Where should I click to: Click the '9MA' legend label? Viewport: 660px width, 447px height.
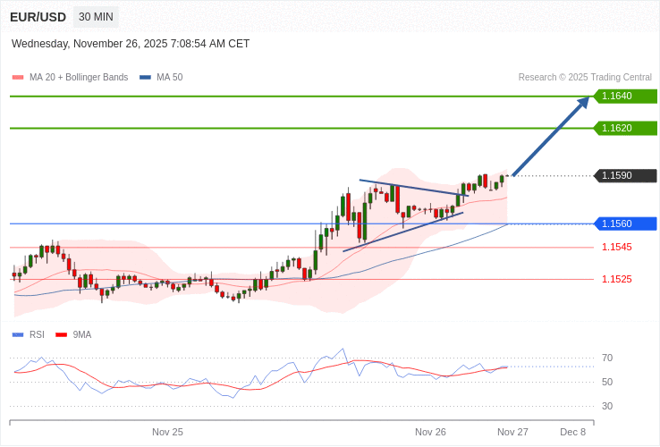(x=82, y=335)
